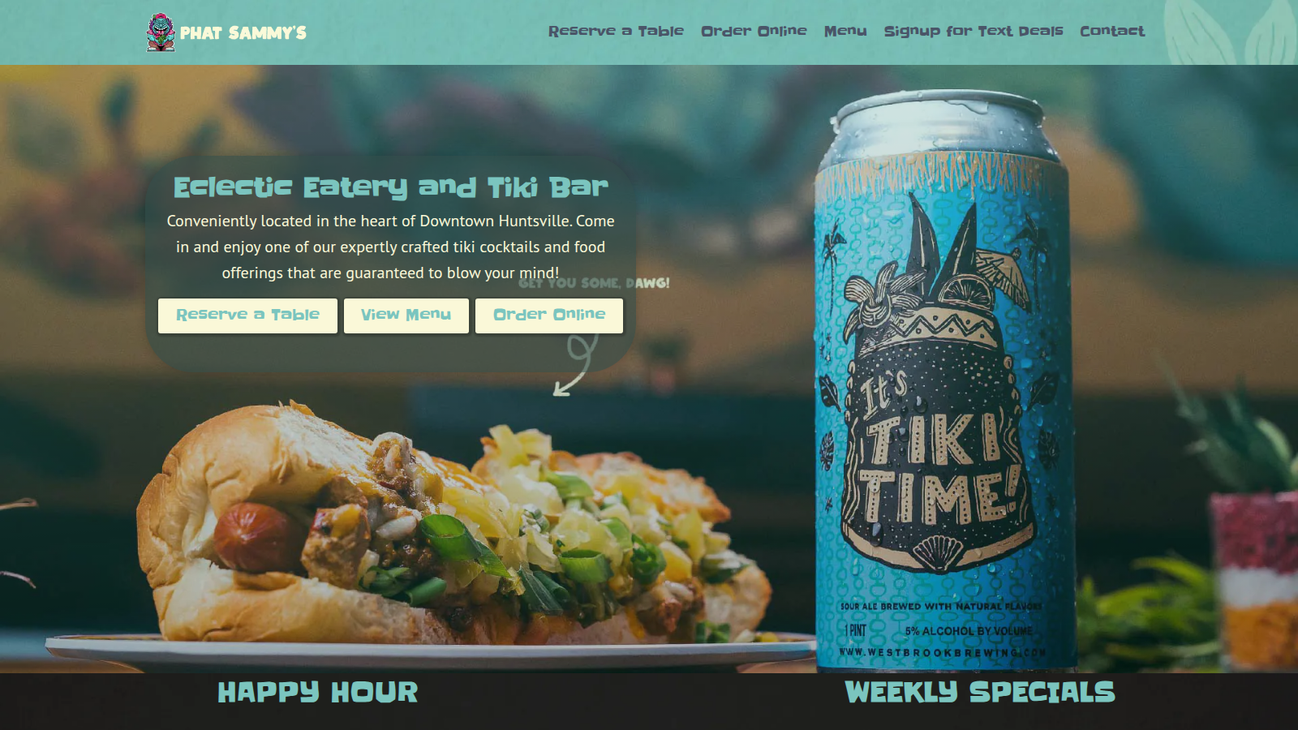Open the Contact page from the navigation

point(1112,31)
